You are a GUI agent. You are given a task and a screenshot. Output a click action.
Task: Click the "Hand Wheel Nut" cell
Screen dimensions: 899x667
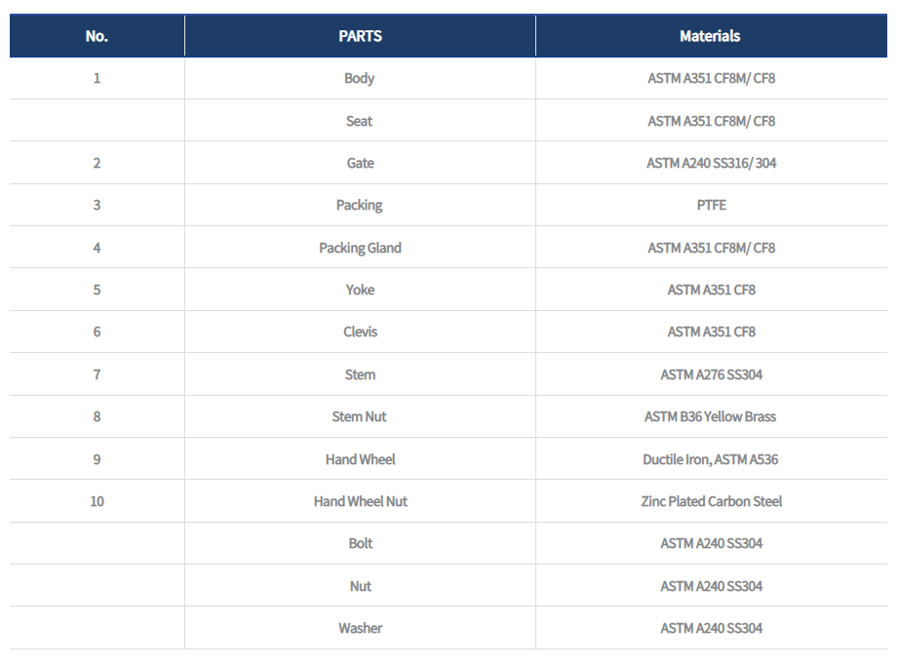click(360, 501)
